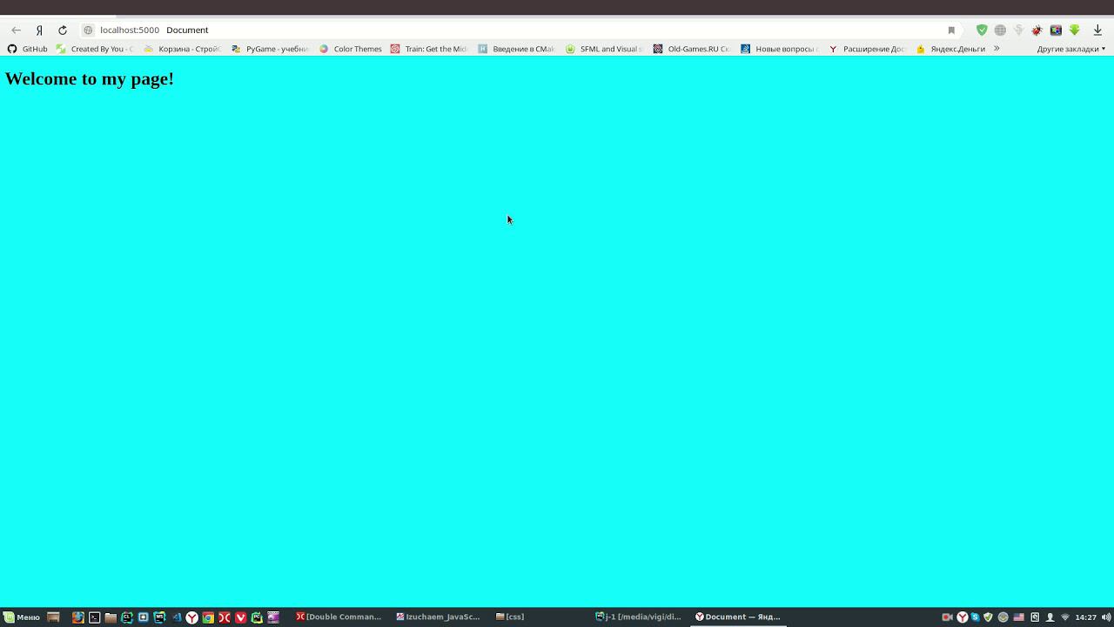Launch Vivaldi from the taskbar

pyautogui.click(x=241, y=617)
